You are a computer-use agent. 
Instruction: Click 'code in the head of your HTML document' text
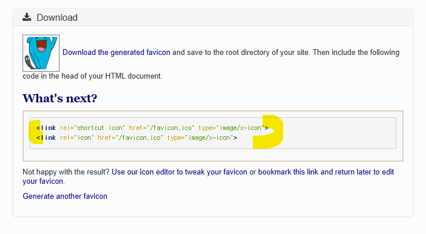click(x=92, y=76)
